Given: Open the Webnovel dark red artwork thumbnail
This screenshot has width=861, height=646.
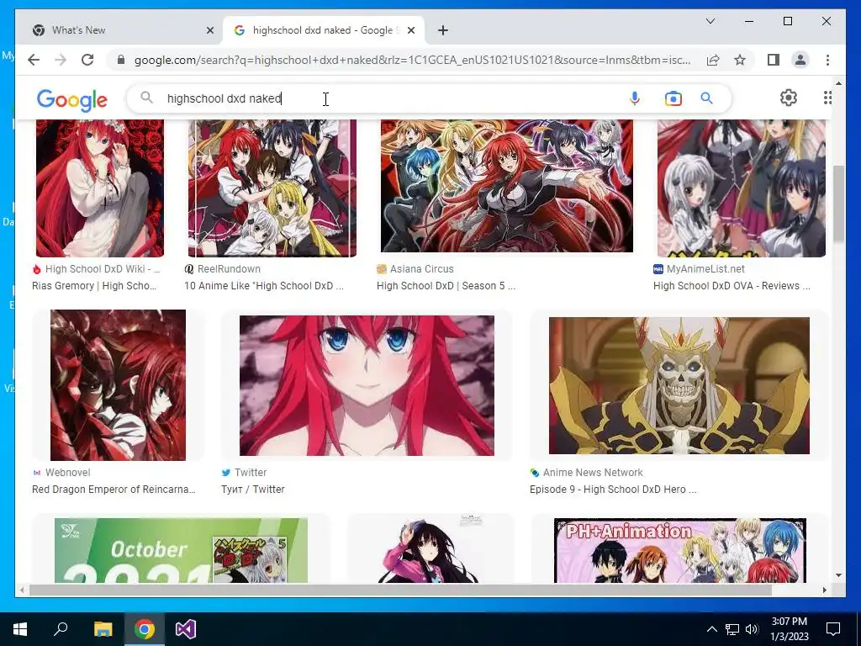Looking at the screenshot, I should click(x=118, y=385).
